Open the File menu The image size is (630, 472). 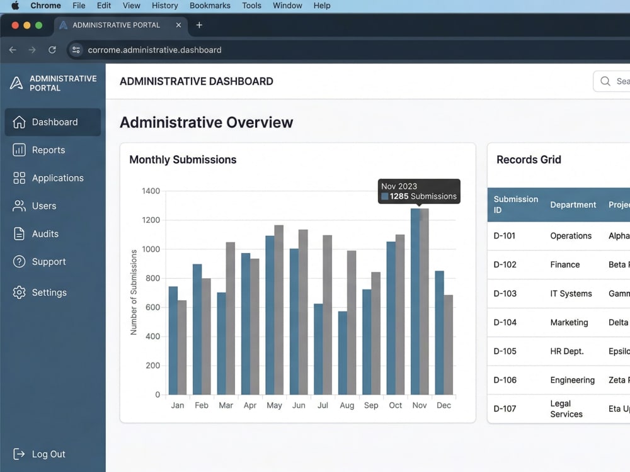[79, 6]
